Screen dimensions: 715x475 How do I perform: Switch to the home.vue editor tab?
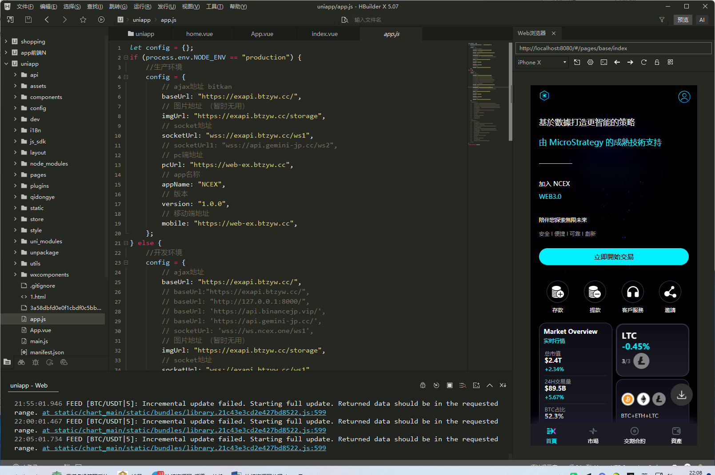pyautogui.click(x=200, y=34)
